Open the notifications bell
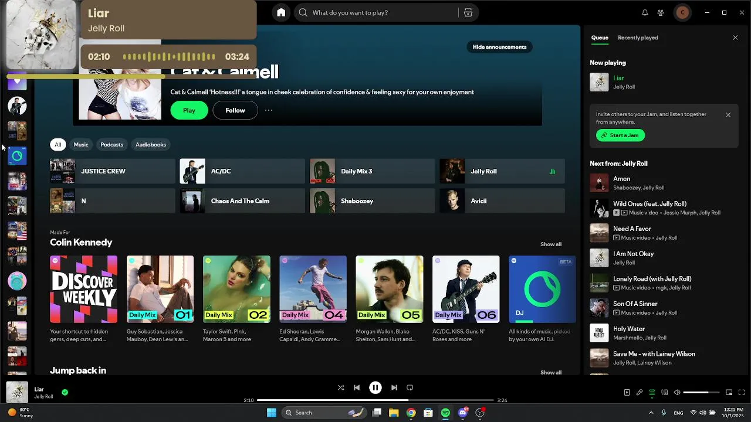Viewport: 751px width, 422px height. 645,12
